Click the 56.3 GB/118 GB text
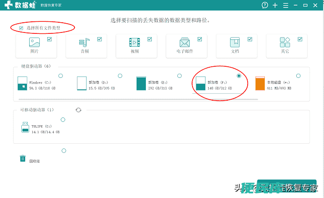324x198 pixels. (x=43, y=88)
